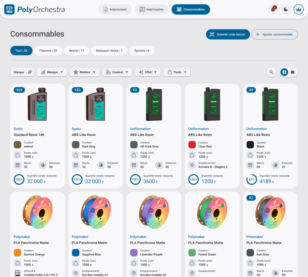Expand the Poids filter dropdown
308x277 pixels.
177,72
